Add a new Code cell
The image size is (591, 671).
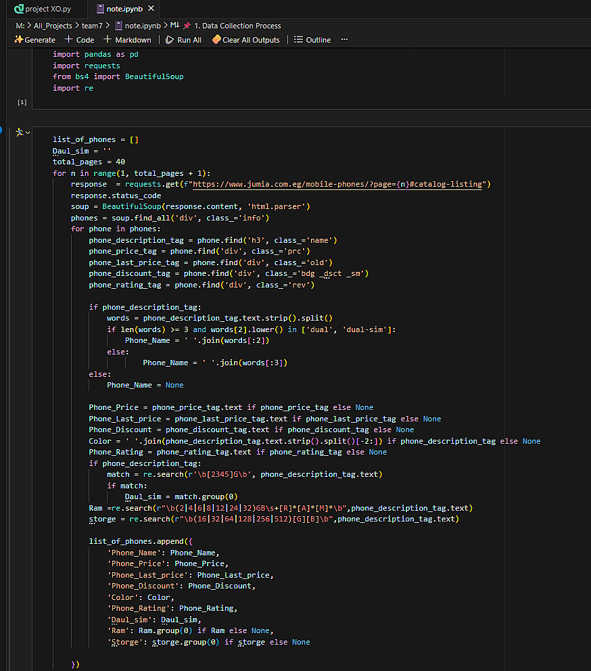[79, 40]
